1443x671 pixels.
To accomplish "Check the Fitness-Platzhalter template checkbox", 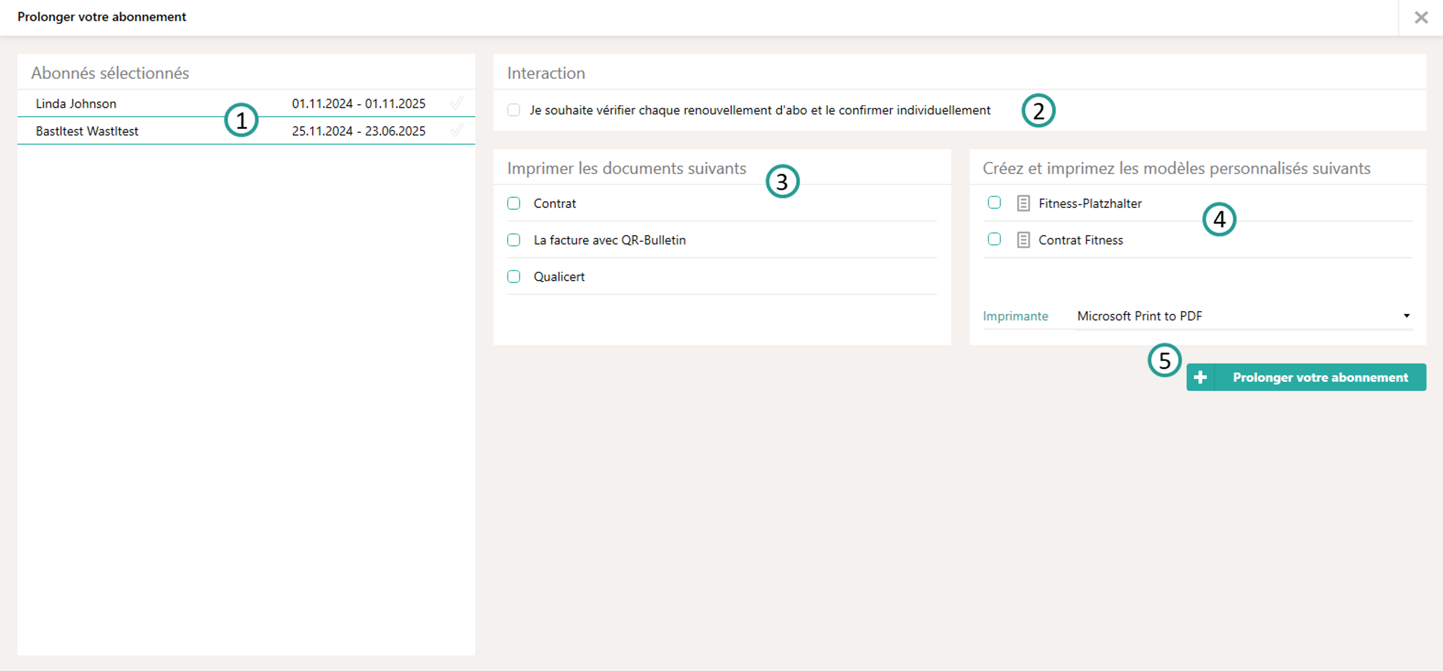I will (x=994, y=202).
